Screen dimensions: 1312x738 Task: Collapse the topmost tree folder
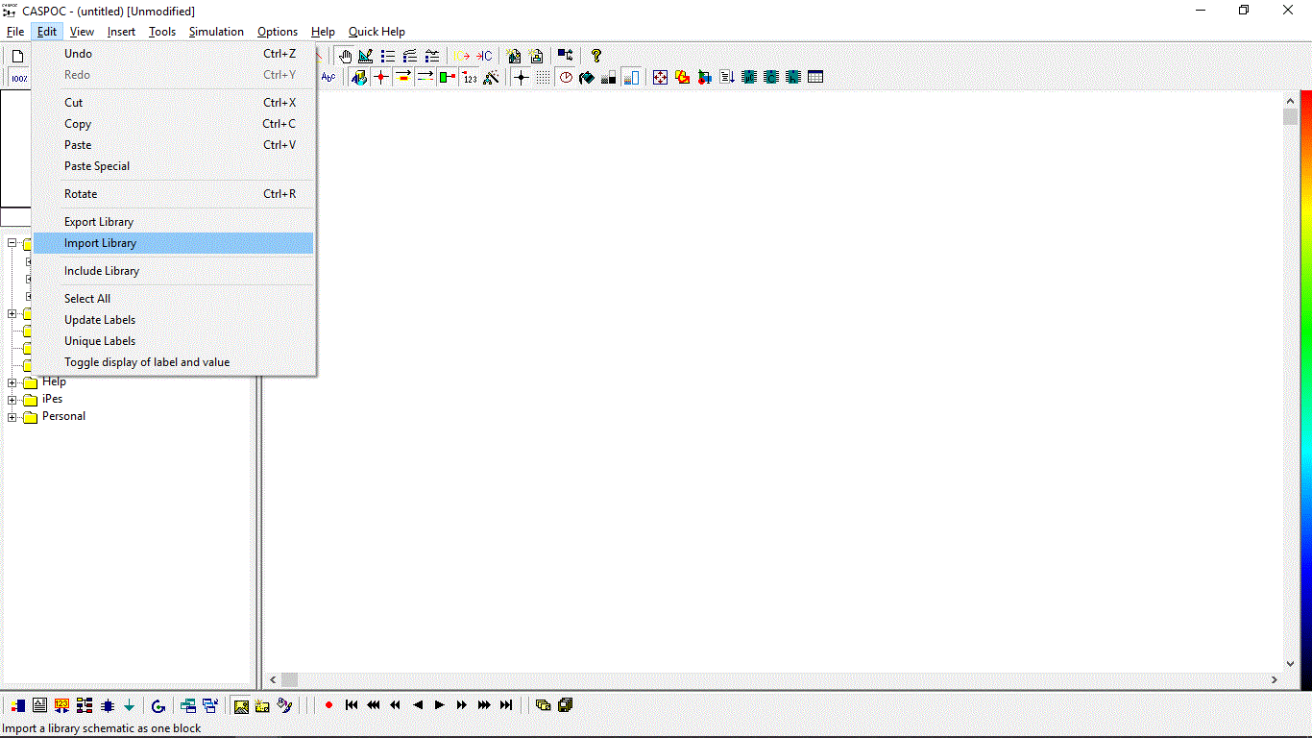coord(12,244)
